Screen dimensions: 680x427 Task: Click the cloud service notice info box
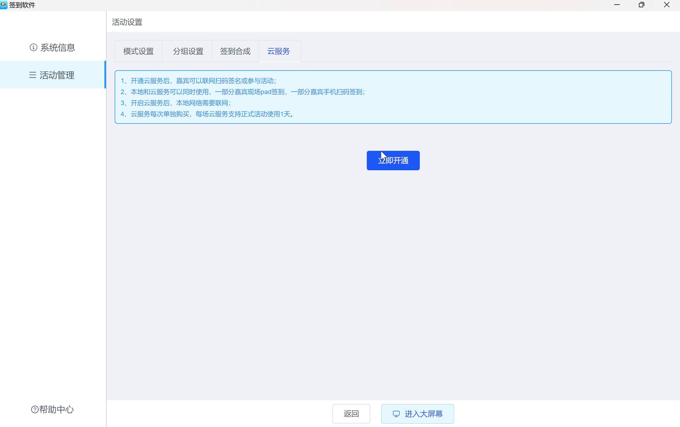click(393, 97)
